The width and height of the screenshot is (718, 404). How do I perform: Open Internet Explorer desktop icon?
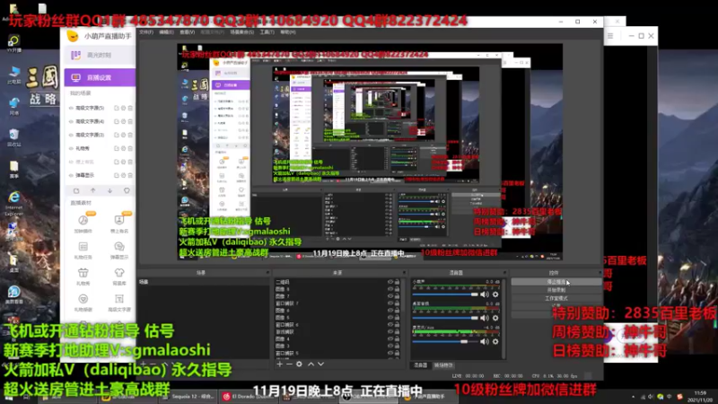(x=14, y=202)
